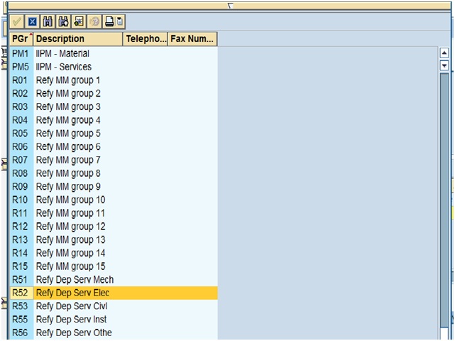Select Refy MM group 4
The height and width of the screenshot is (341, 455).
click(68, 120)
